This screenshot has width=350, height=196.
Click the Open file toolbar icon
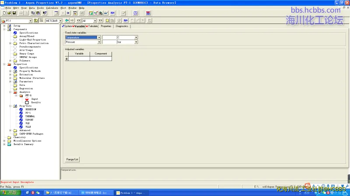click(x=9, y=13)
